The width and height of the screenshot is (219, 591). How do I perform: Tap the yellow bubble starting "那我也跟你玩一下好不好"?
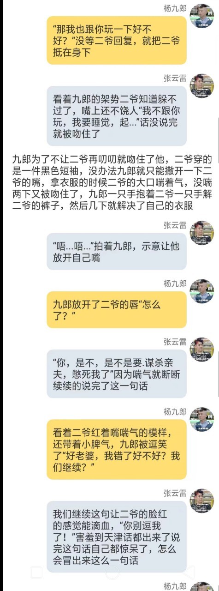coord(117,41)
